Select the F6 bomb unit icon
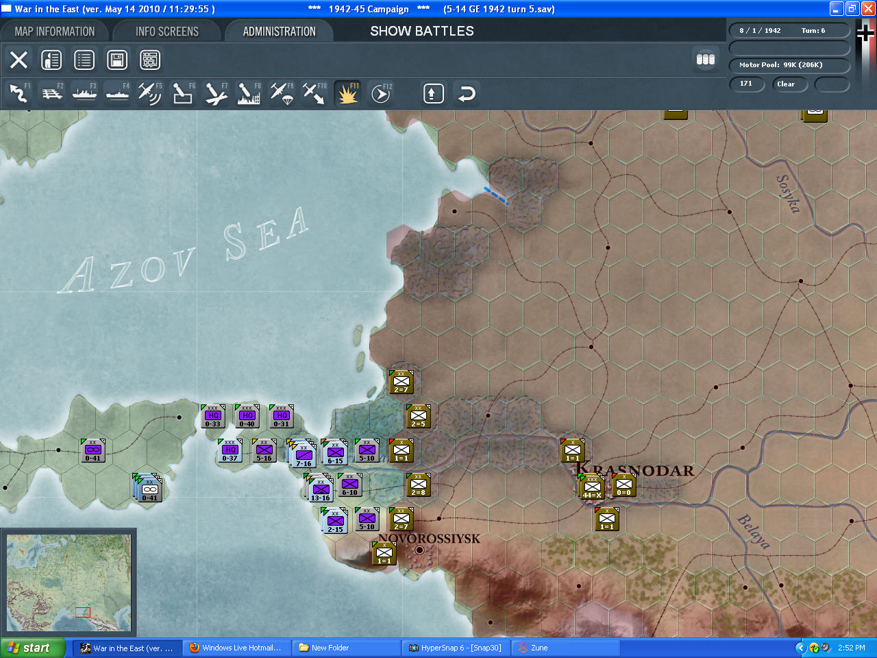Screen dimensions: 877x658 183,93
